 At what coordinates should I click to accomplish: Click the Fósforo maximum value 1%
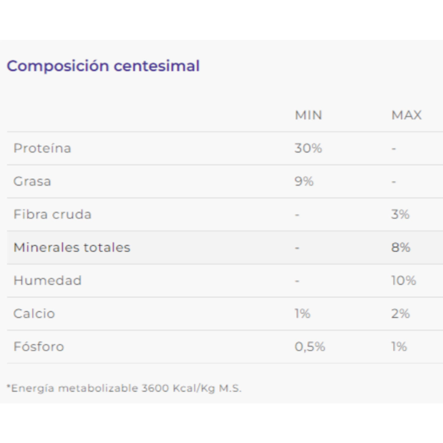[399, 347]
